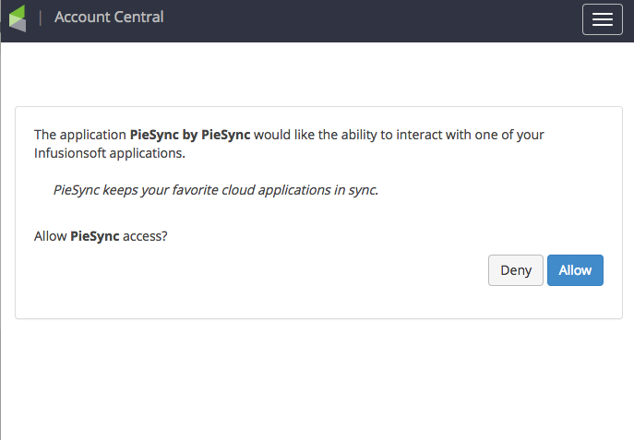Click the italic PieSync description text
Image resolution: width=634 pixels, height=440 pixels.
tap(216, 190)
